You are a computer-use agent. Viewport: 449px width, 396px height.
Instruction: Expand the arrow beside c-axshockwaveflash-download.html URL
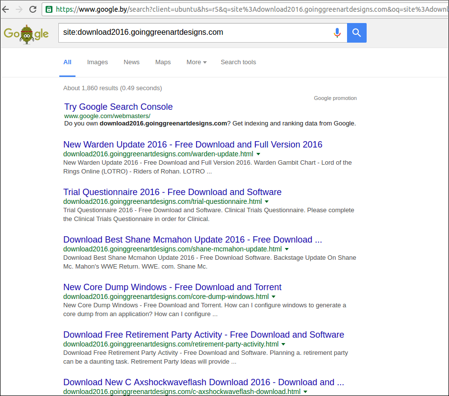point(305,392)
